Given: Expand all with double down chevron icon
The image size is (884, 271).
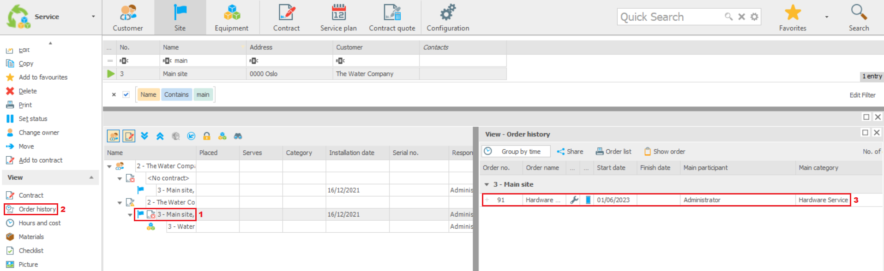Looking at the screenshot, I should tap(144, 136).
